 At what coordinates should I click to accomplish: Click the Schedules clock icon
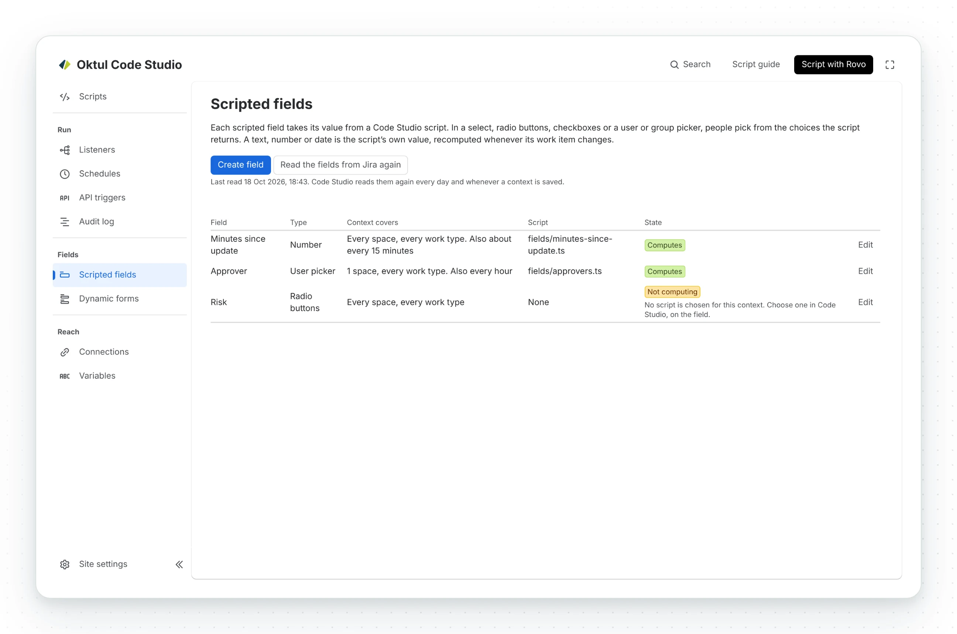65,174
